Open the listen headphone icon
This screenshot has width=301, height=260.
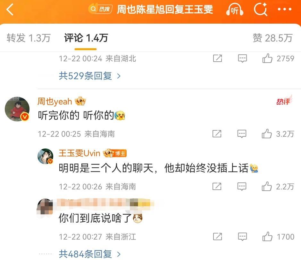click(235, 10)
